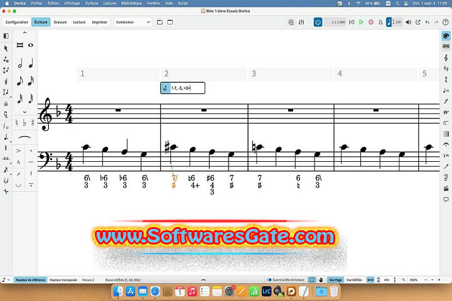Screen dimensions: 452x301
Task: Select the slur tool
Action: point(24,138)
